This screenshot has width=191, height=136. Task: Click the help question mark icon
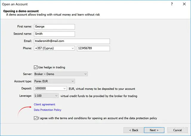point(172,4)
